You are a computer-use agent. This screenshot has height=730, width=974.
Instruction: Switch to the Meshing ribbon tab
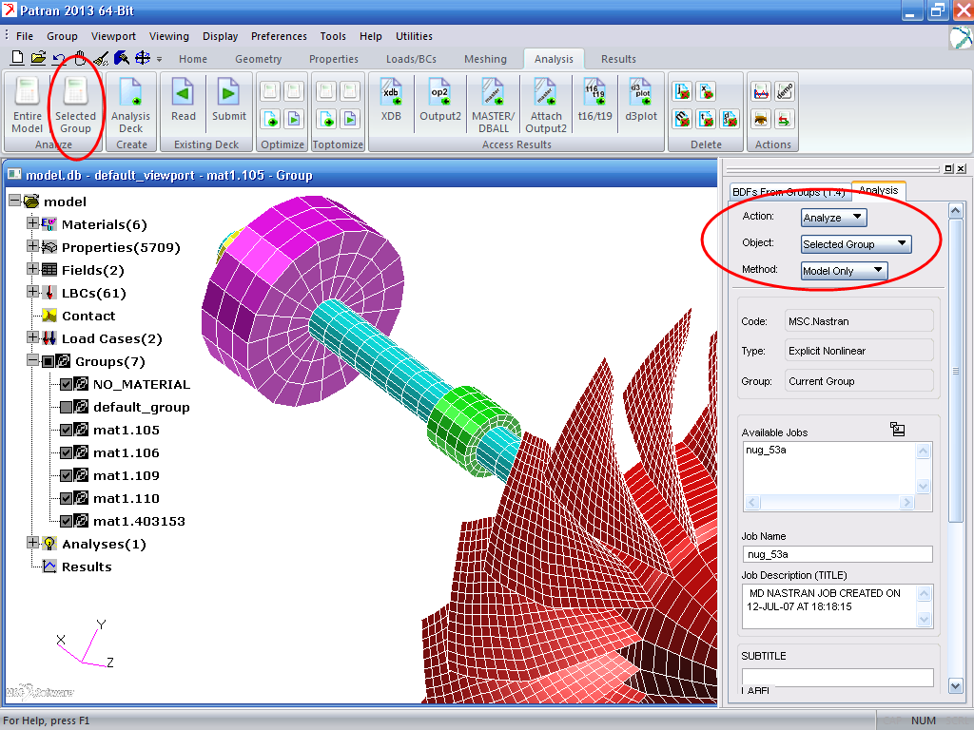pyautogui.click(x=485, y=59)
